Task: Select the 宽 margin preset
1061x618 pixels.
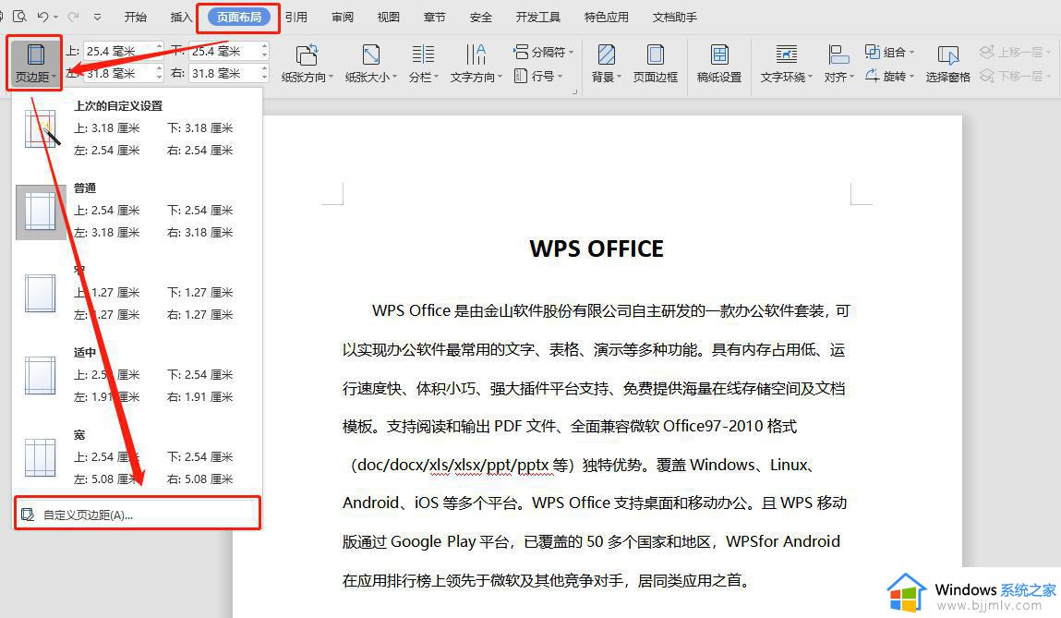Action: pos(138,457)
